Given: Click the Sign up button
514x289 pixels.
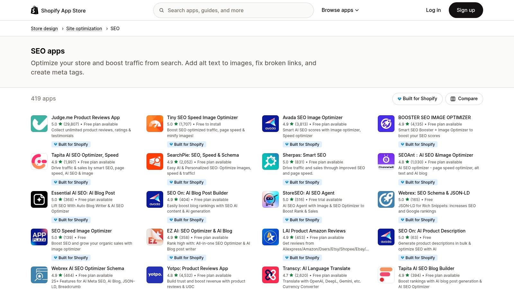Looking at the screenshot, I should 466,10.
